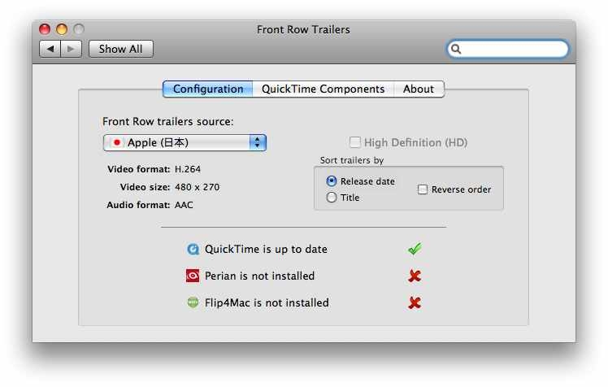Click the Show All button
Image resolution: width=608 pixels, height=387 pixels.
tap(120, 49)
